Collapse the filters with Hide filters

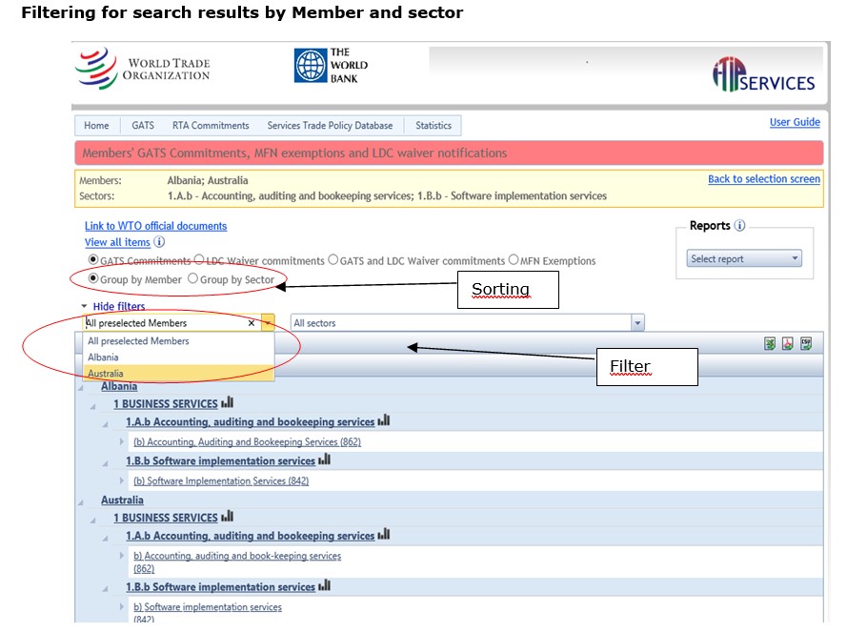click(x=119, y=306)
